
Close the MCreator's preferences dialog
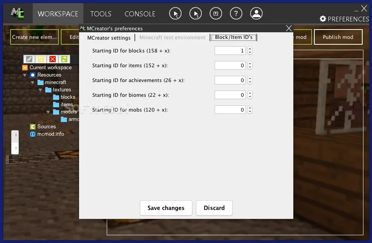click(289, 28)
